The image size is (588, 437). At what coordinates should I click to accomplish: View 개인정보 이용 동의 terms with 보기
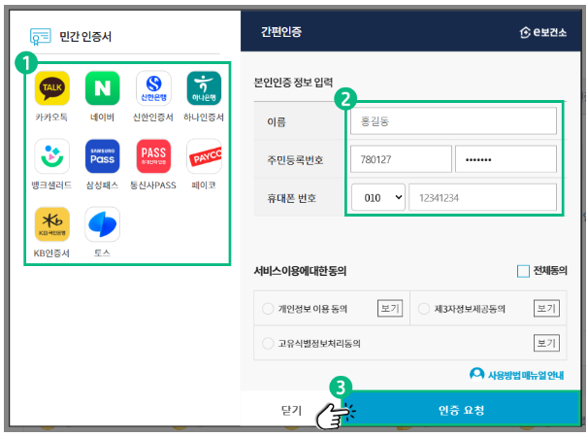tap(390, 308)
